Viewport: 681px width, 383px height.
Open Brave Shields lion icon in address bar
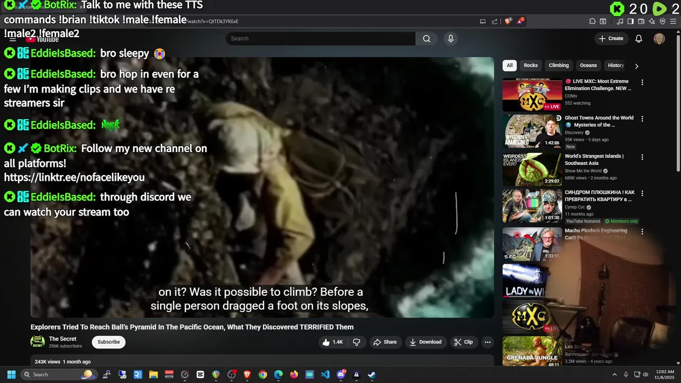(508, 21)
